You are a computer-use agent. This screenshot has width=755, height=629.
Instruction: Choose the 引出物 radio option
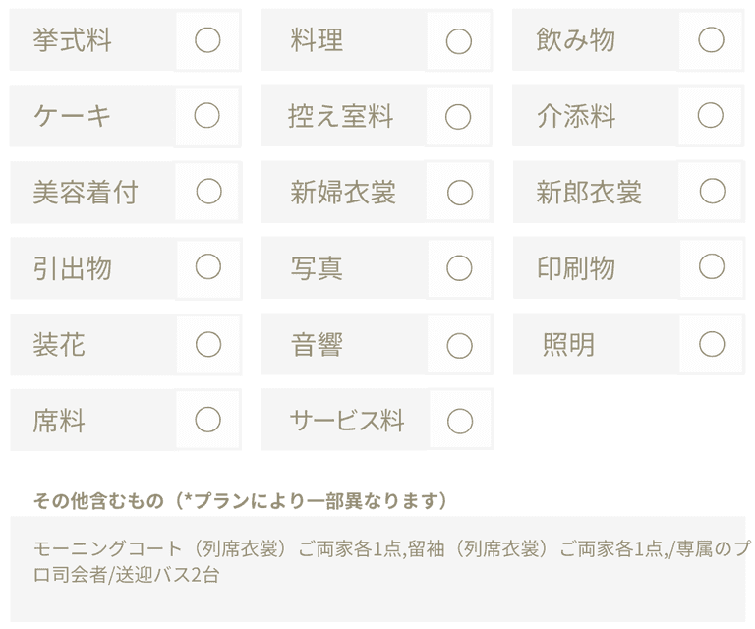point(208,267)
